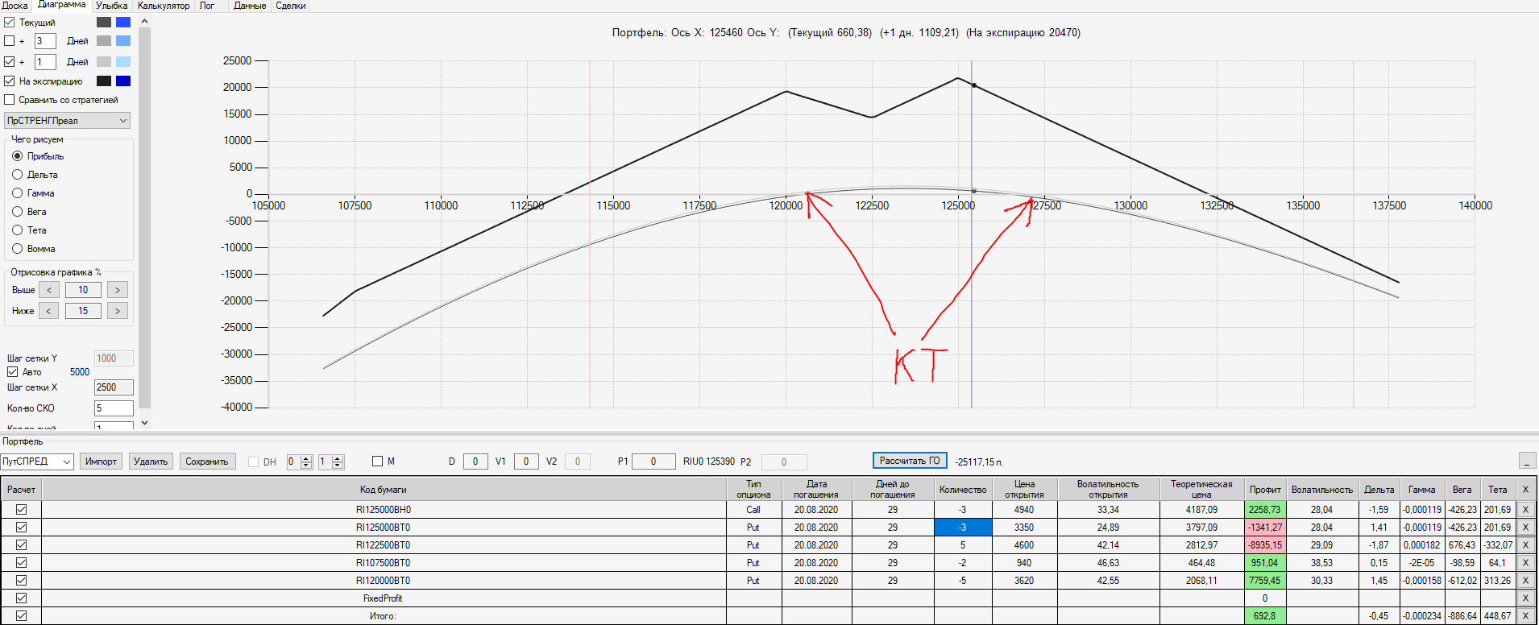Open the 'Лог' tab
The height and width of the screenshot is (625, 1539).
207,6
